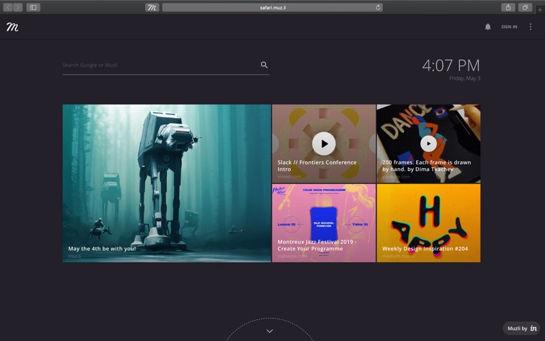Viewport: 545px width, 341px height.
Task: Show all tabs overview button
Action: tap(525, 8)
